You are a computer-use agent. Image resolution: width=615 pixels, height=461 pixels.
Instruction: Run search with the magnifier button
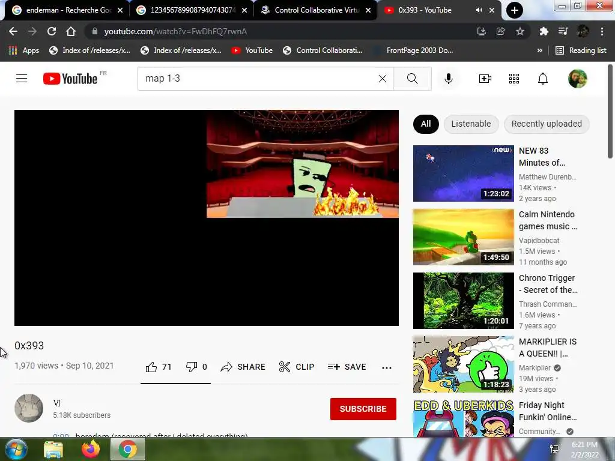pos(412,79)
